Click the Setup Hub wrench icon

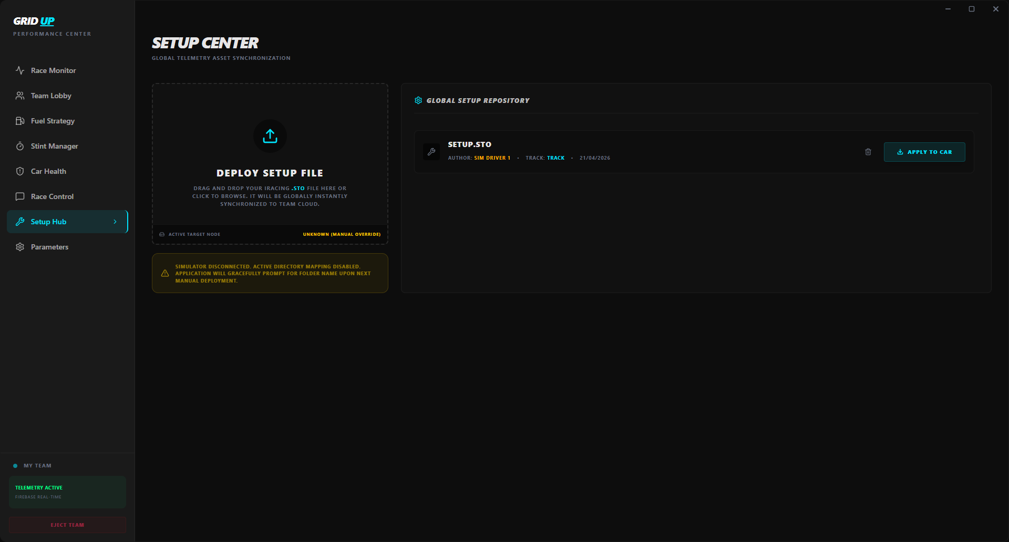coord(20,221)
